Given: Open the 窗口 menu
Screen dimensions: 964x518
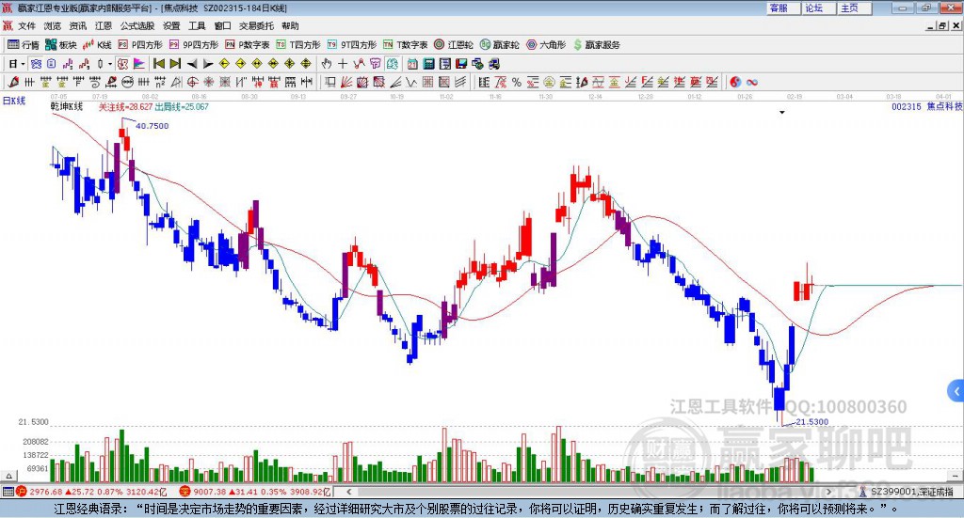Looking at the screenshot, I should pyautogui.click(x=222, y=25).
